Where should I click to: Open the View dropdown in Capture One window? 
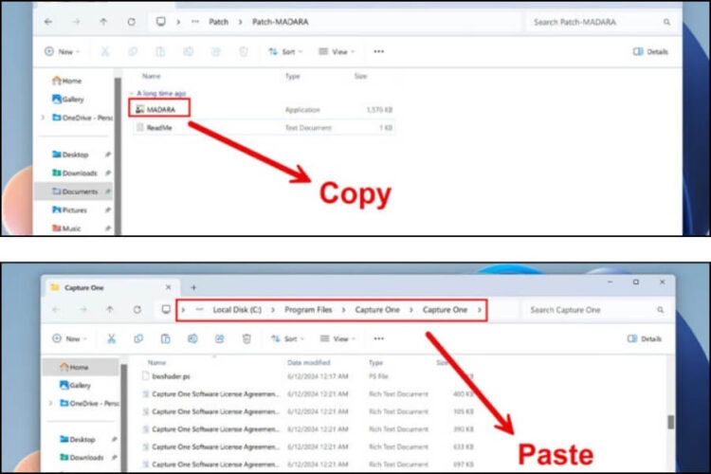pyautogui.click(x=337, y=338)
